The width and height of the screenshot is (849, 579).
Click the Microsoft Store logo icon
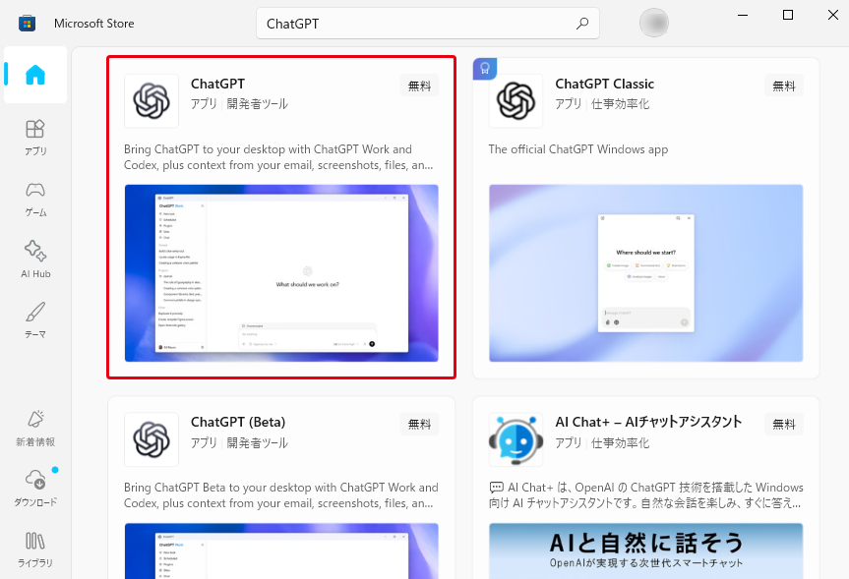coord(28,24)
